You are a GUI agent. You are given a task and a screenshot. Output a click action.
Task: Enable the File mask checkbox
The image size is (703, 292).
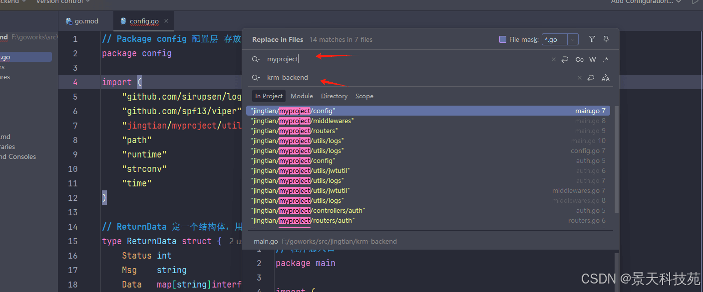(x=503, y=39)
